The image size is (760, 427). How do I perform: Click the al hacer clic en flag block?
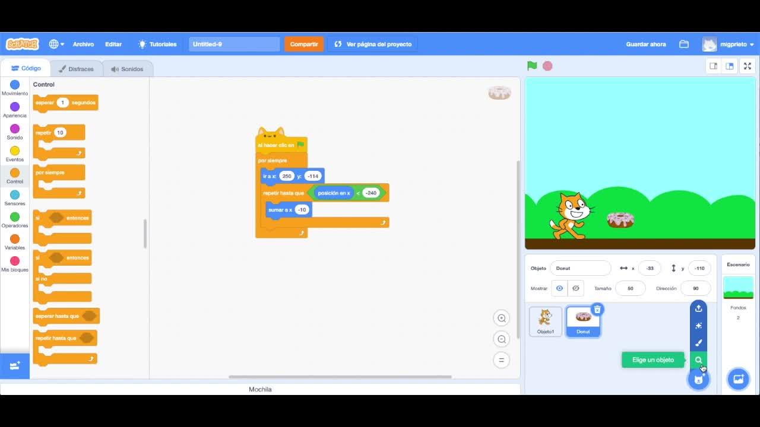click(x=281, y=145)
